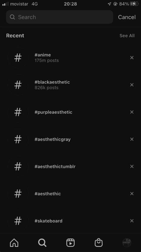
Task: Tap the battery indicator in status bar
Action: point(134,4)
